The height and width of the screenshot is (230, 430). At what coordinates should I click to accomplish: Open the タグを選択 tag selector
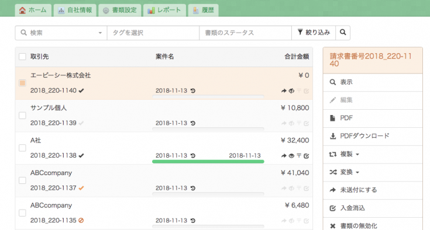(153, 33)
